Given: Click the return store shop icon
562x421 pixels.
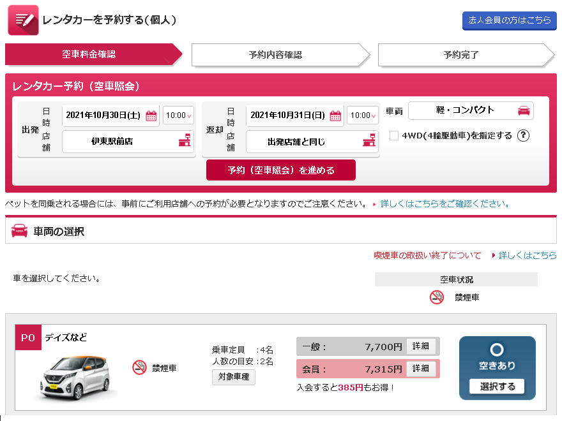Looking at the screenshot, I should pos(368,142).
